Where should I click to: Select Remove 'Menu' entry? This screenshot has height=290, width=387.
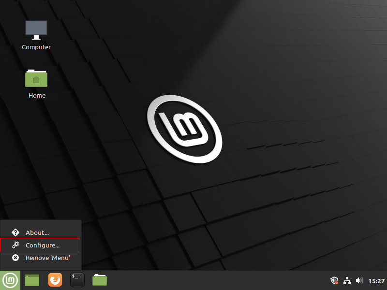tap(41, 258)
